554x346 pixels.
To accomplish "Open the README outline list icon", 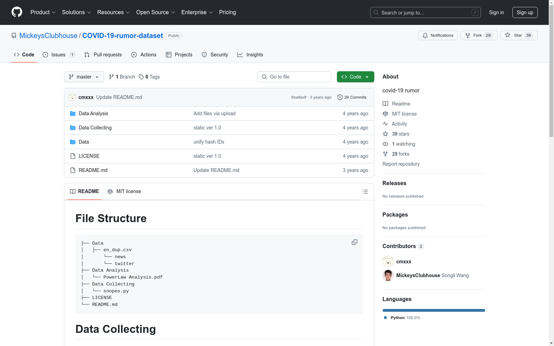I will 365,192.
